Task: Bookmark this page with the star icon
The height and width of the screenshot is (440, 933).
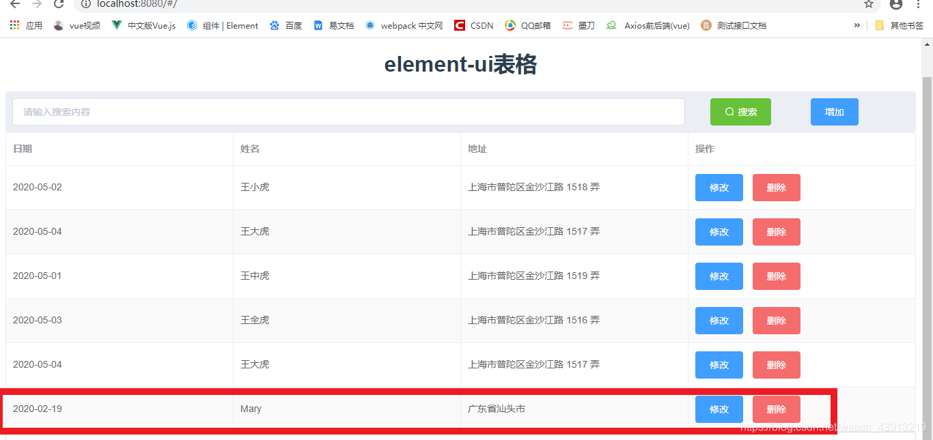Action: [869, 4]
